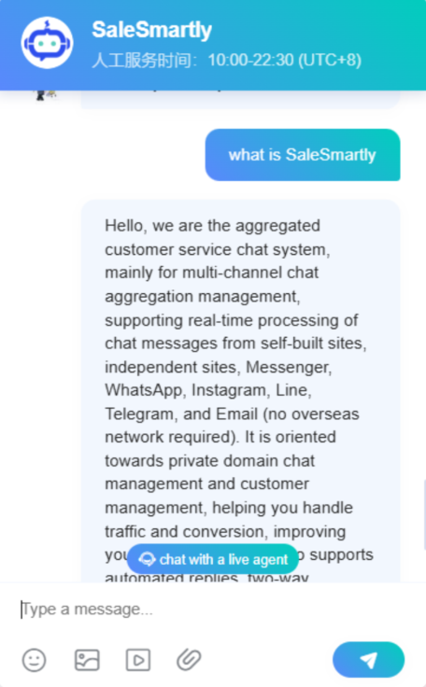The width and height of the screenshot is (426, 687).
Task: Open the emoji picker smiley icon
Action: [x=35, y=659]
